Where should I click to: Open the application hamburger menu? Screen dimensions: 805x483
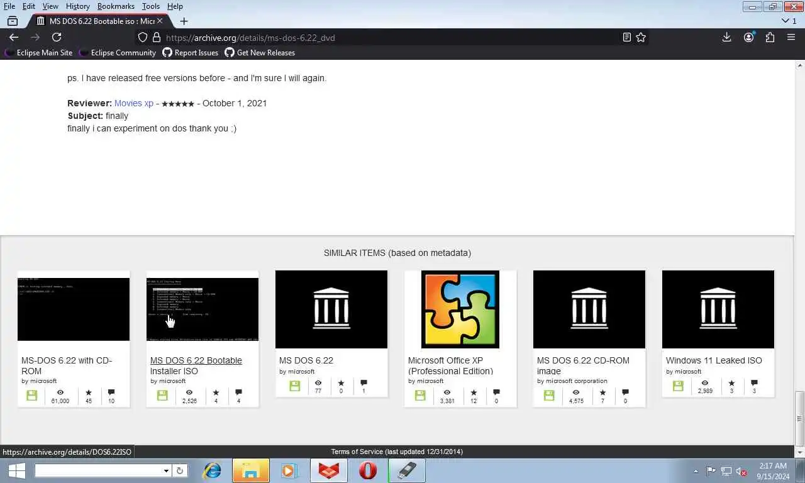[791, 37]
